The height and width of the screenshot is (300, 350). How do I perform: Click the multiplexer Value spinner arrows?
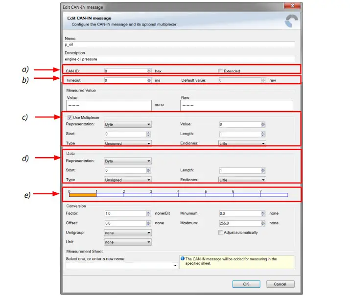click(x=263, y=124)
